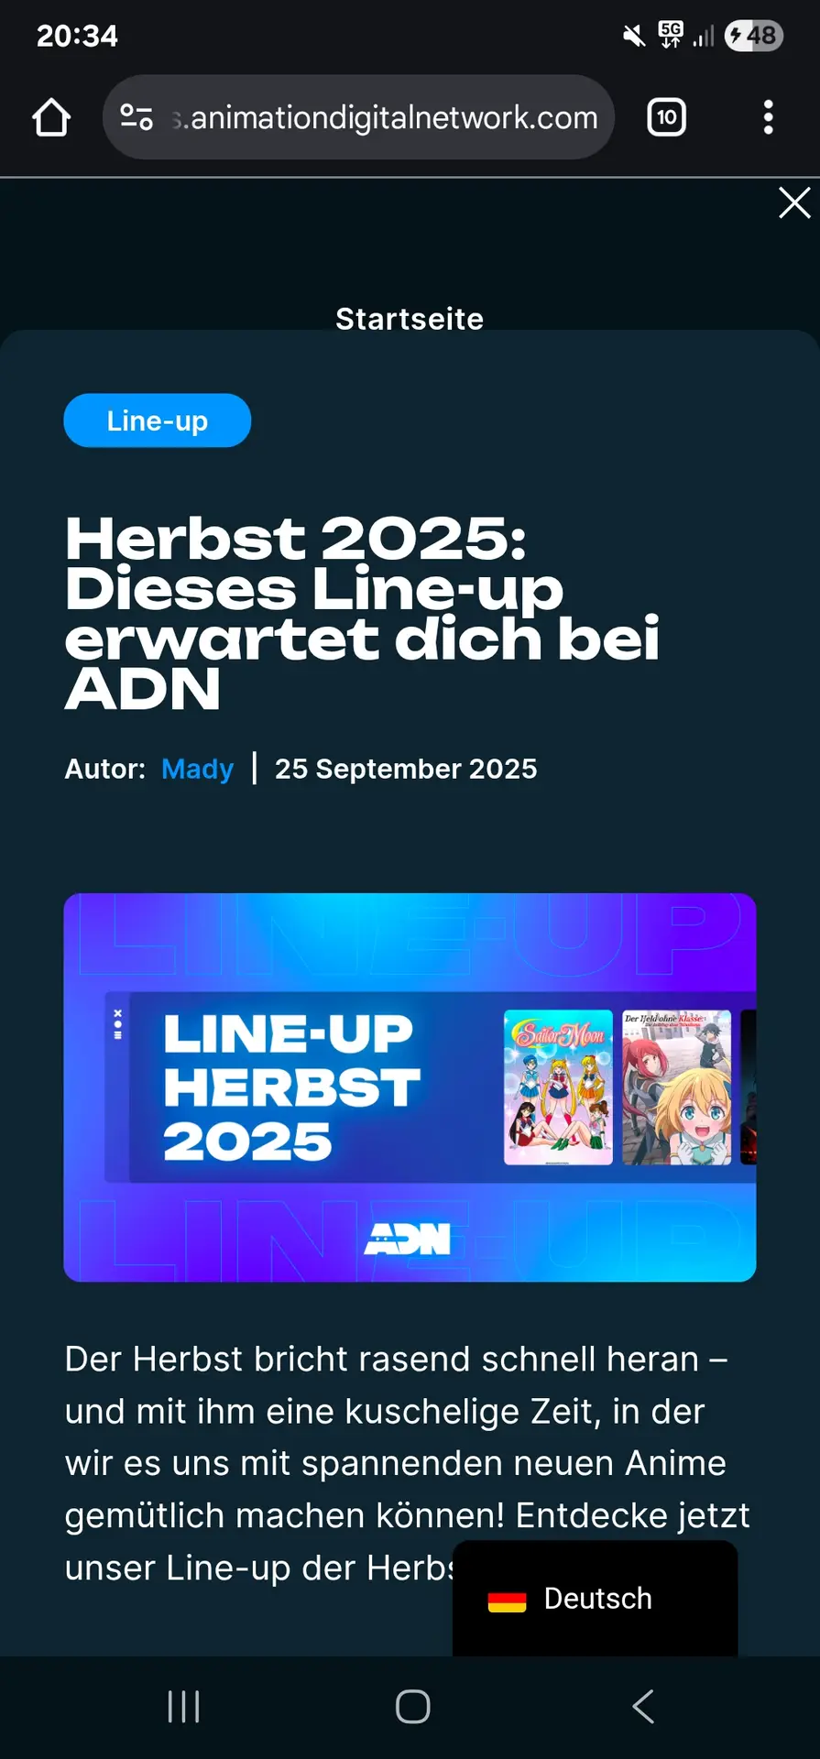The width and height of the screenshot is (820, 1759).
Task: Tap the battery status indicator
Action: pos(753,36)
